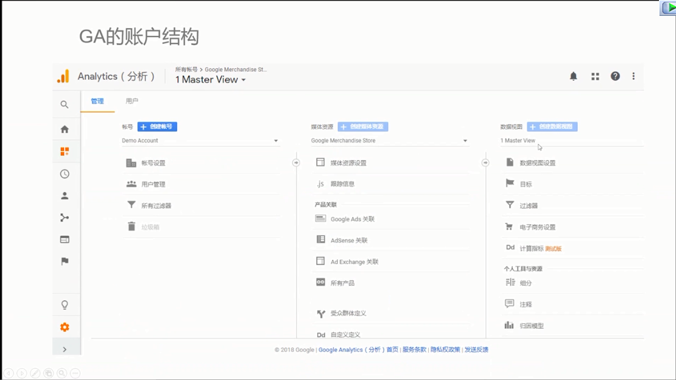
Task: Click the 创建数据视图 button
Action: click(552, 127)
